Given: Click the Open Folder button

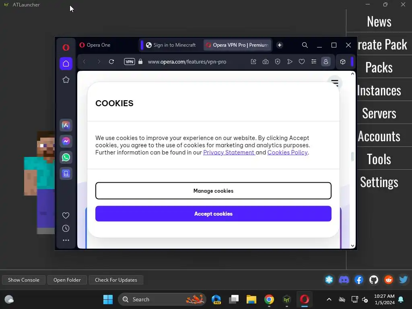Looking at the screenshot, I should click(67, 280).
